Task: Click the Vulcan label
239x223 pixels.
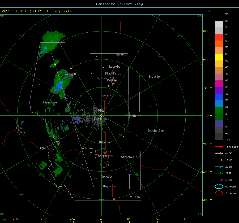Action: click(135, 197)
